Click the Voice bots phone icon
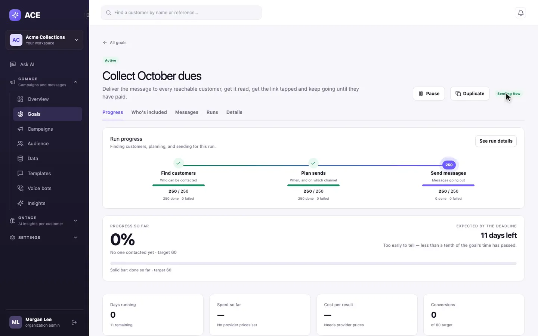This screenshot has width=538, height=336. [20, 188]
